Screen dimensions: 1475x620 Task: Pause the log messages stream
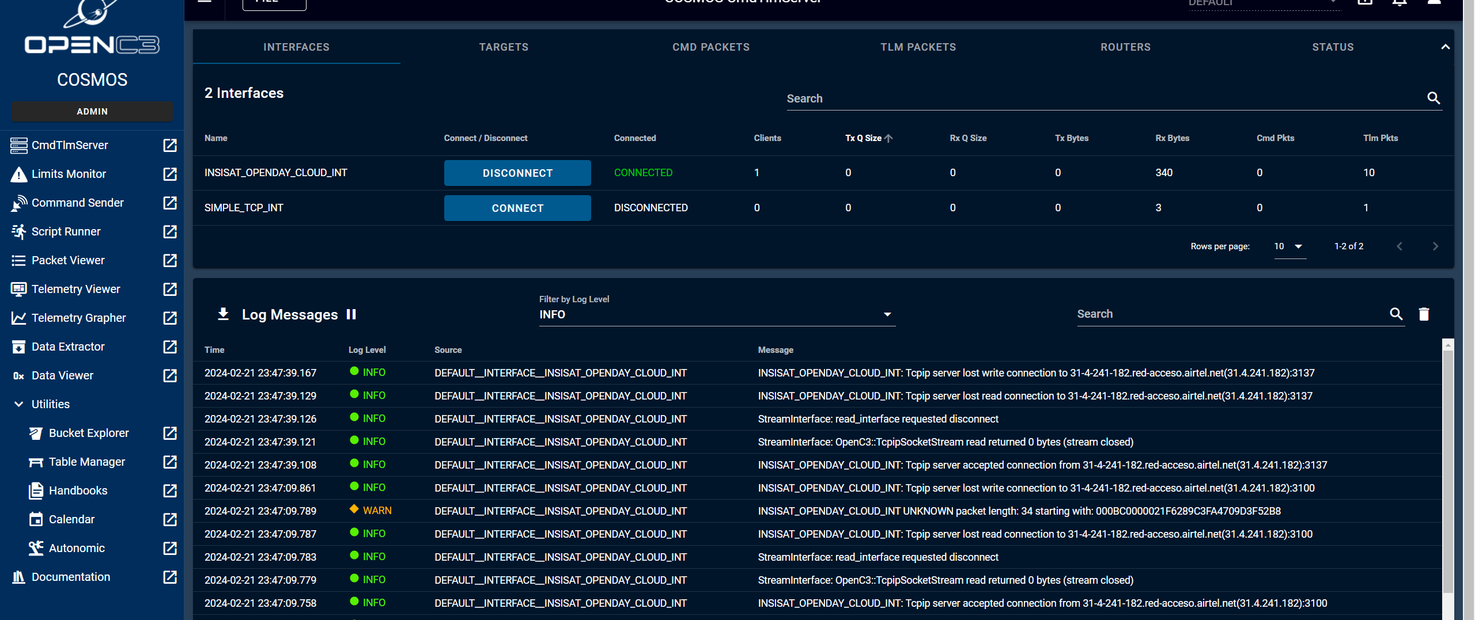pyautogui.click(x=351, y=314)
